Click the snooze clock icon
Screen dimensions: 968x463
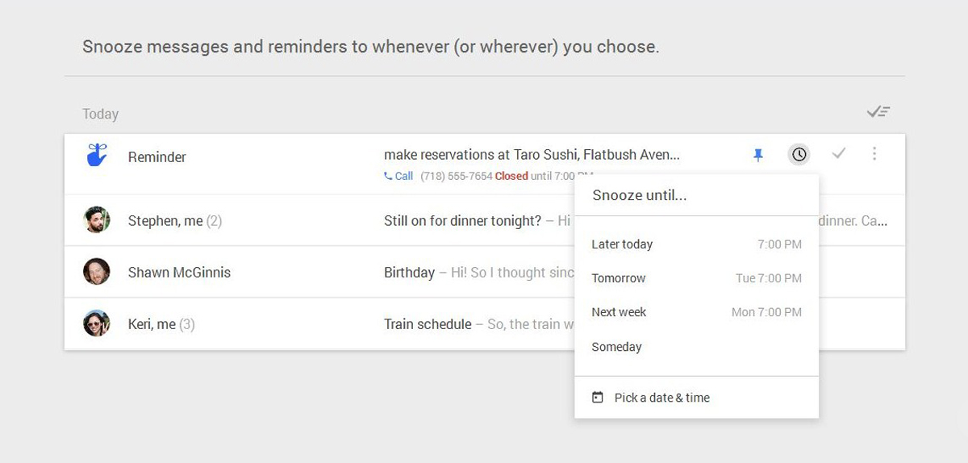[x=799, y=154]
